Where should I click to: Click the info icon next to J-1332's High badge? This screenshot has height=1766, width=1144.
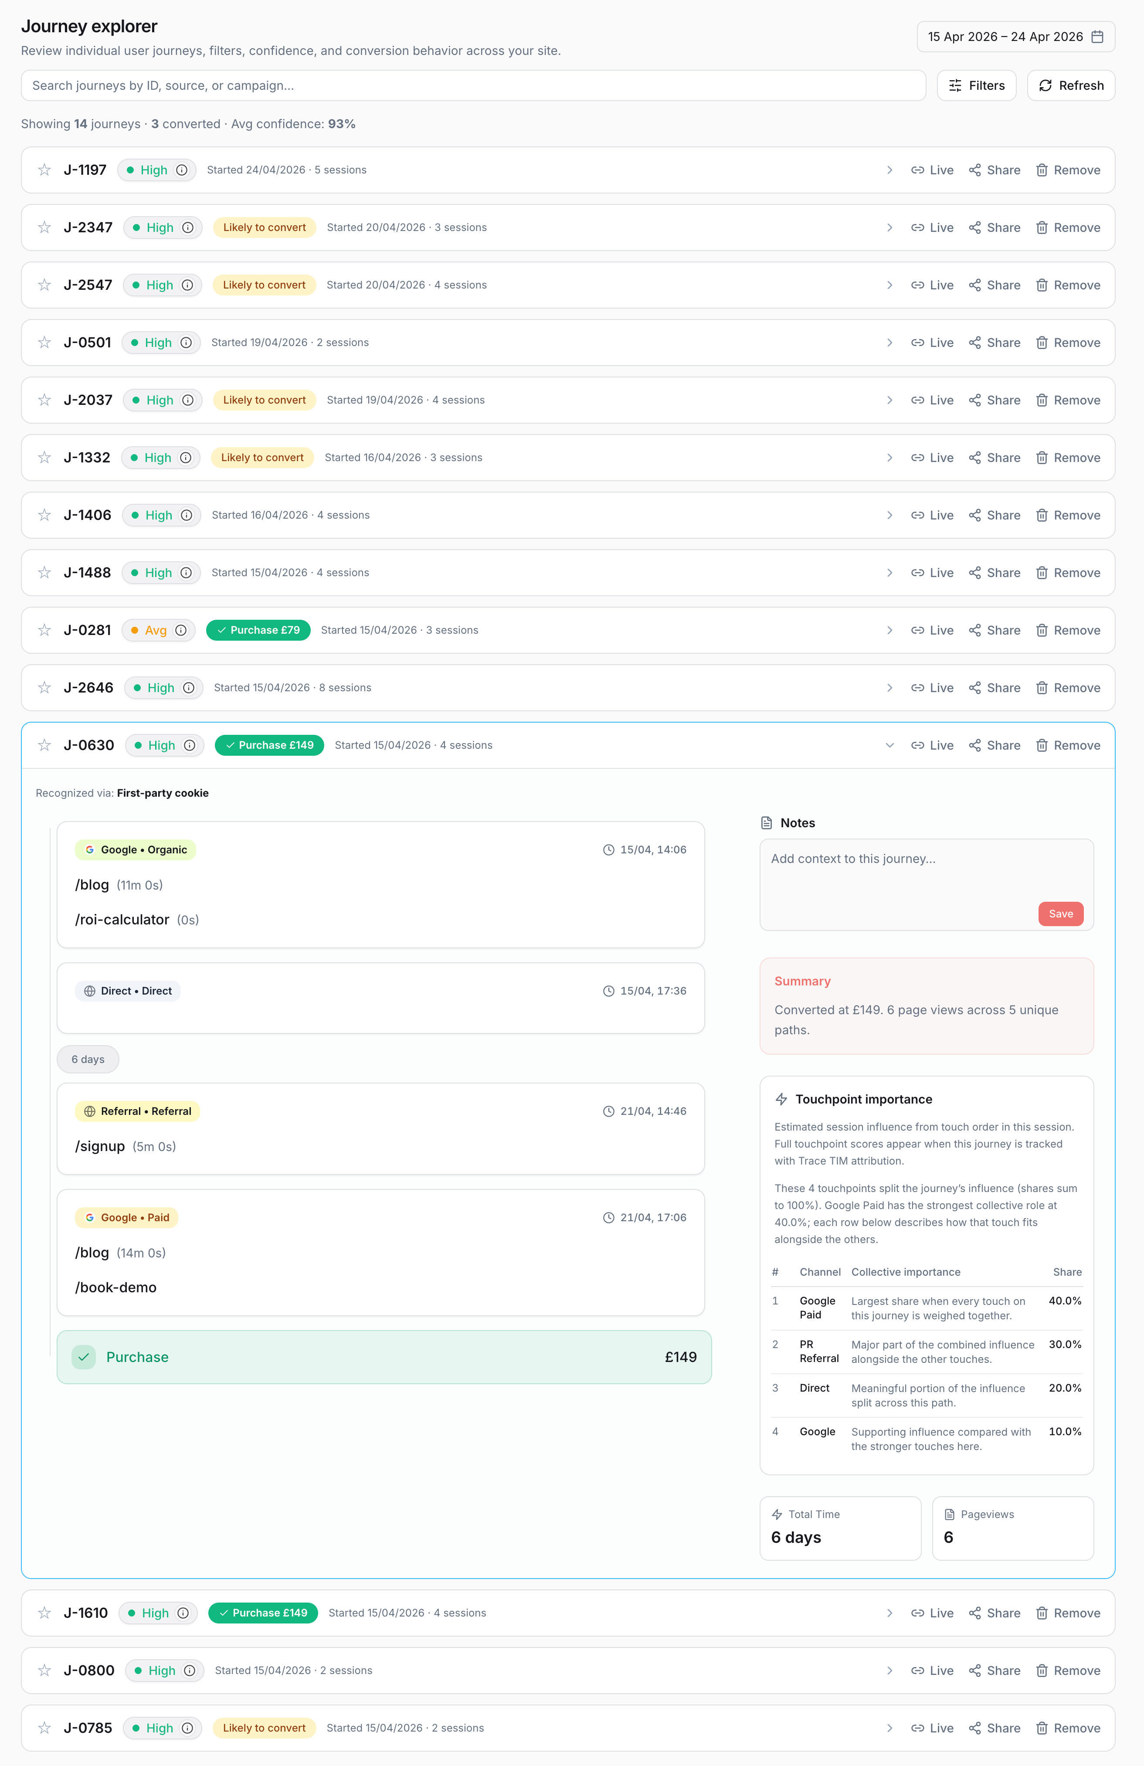[x=185, y=457]
